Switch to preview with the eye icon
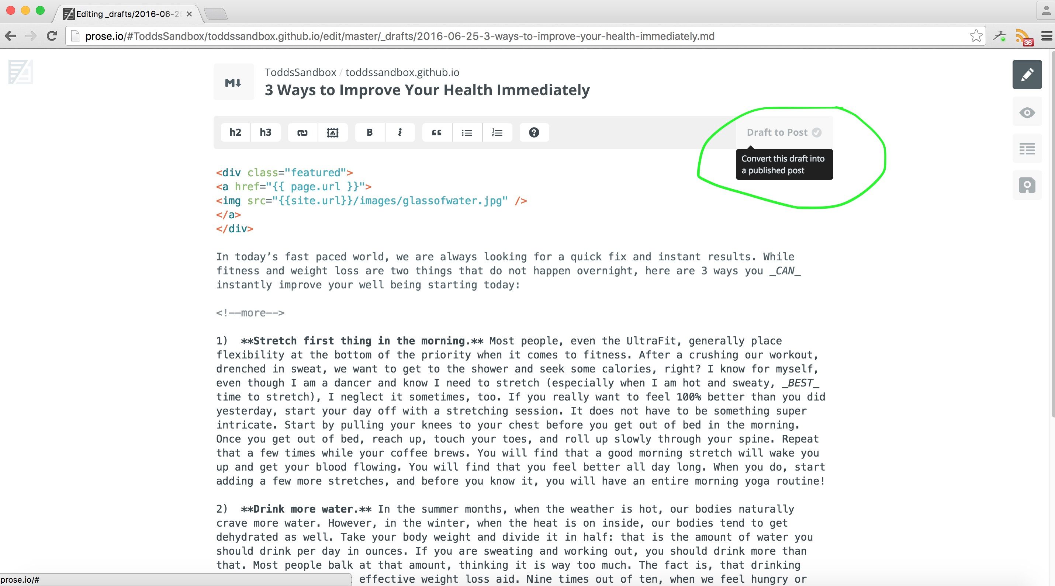Screen dimensions: 1055x586 pyautogui.click(x=1027, y=112)
